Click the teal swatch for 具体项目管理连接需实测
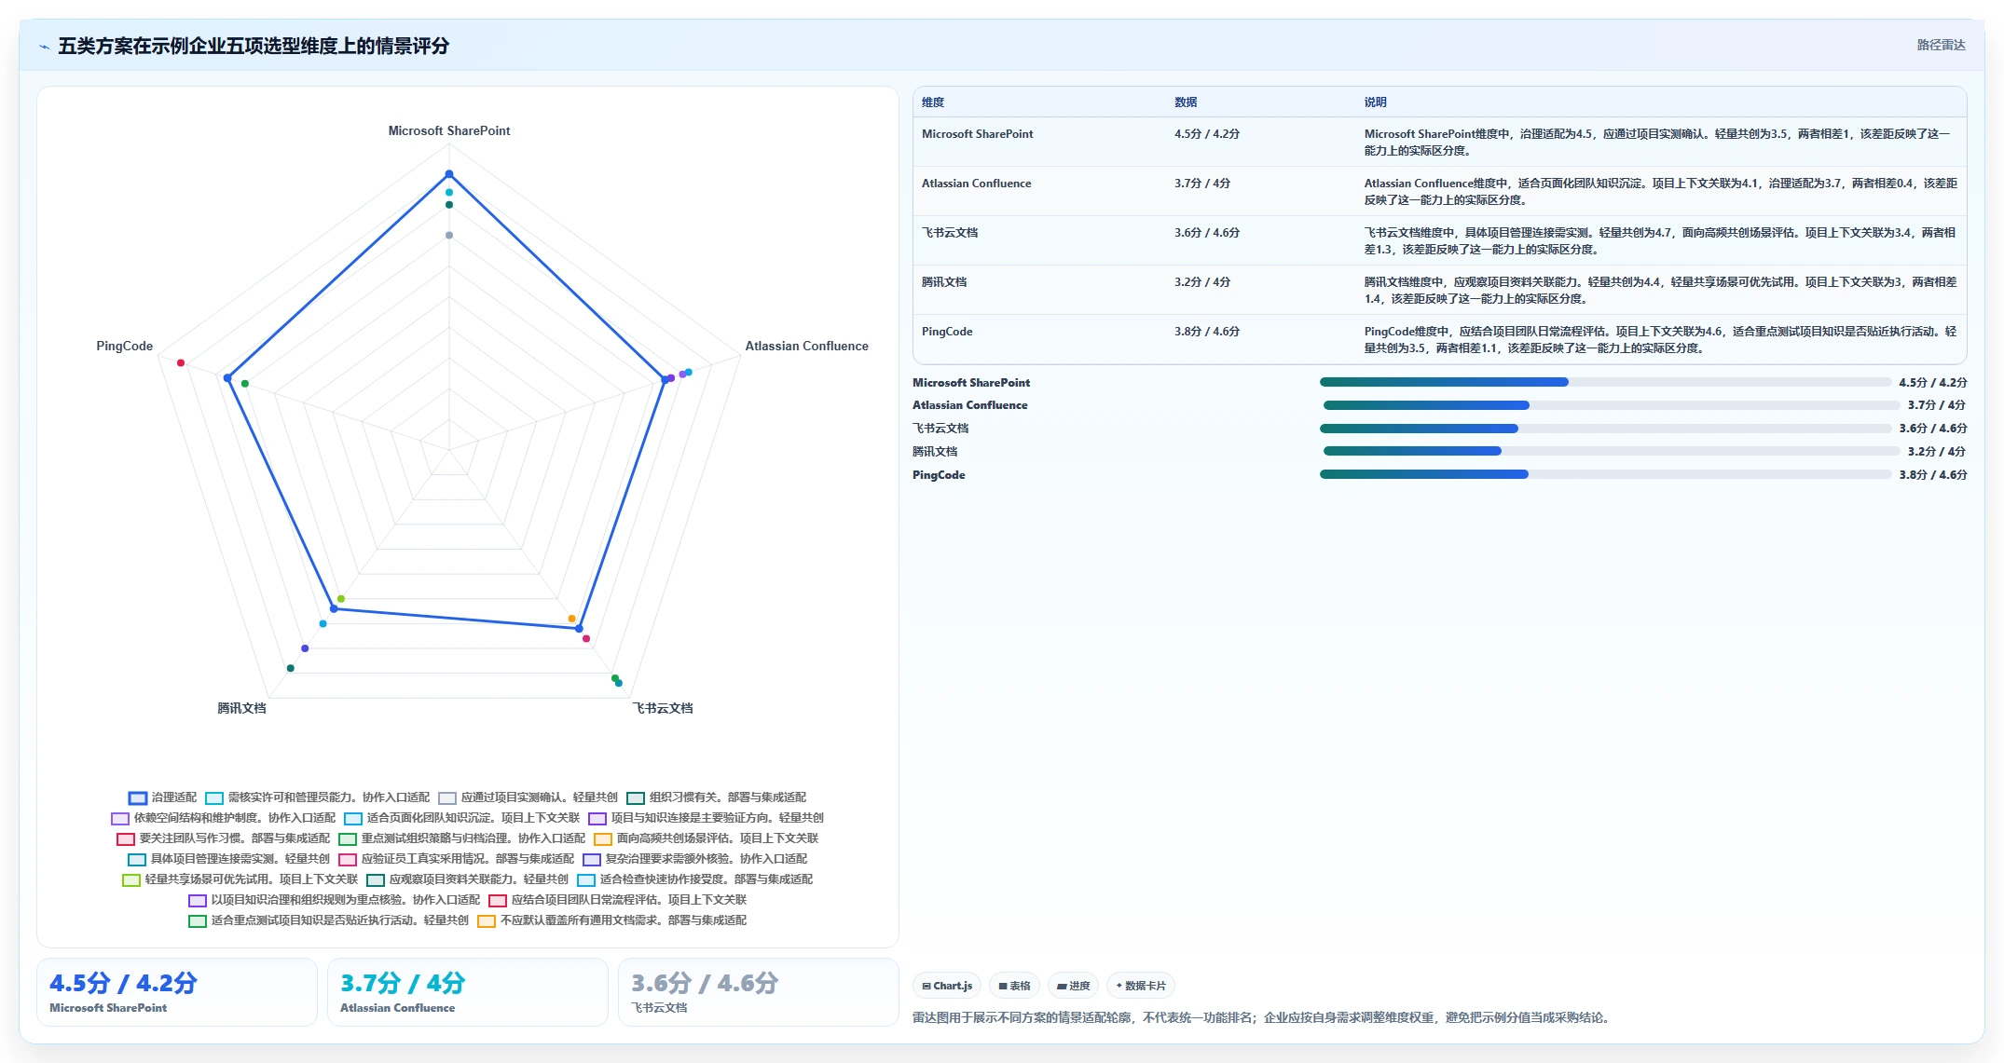 point(137,859)
